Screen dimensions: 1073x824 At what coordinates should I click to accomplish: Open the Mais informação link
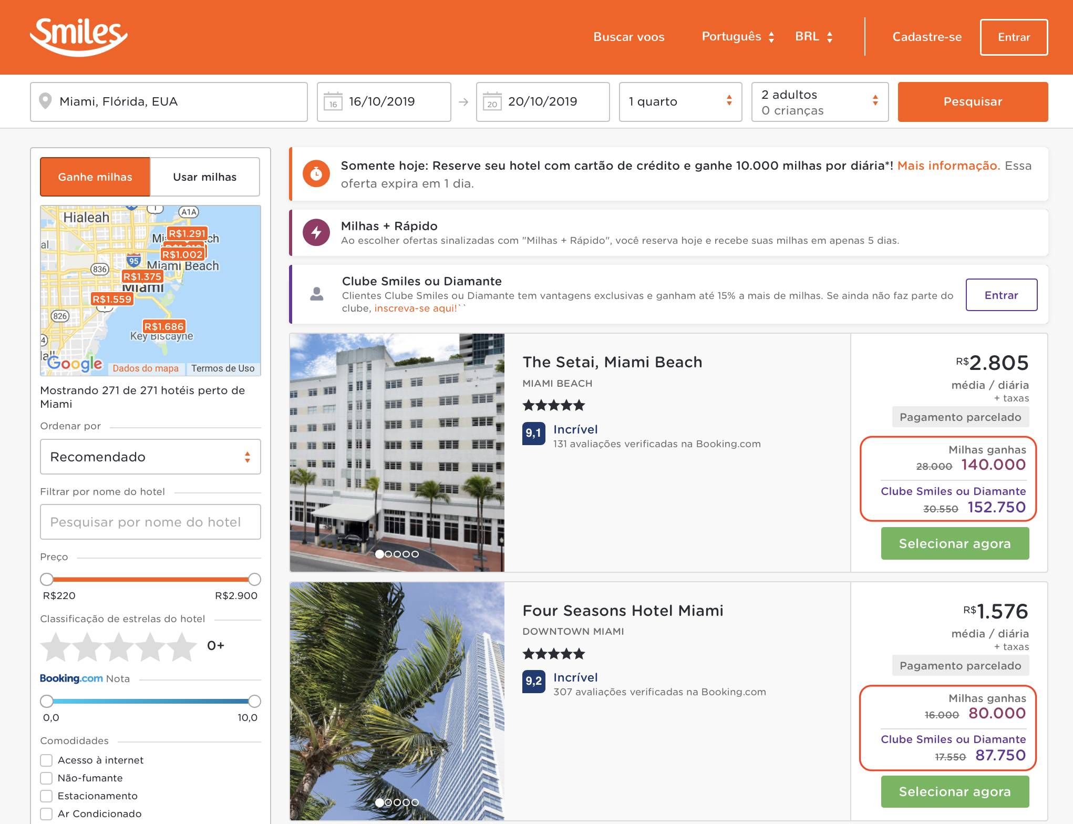pos(948,166)
